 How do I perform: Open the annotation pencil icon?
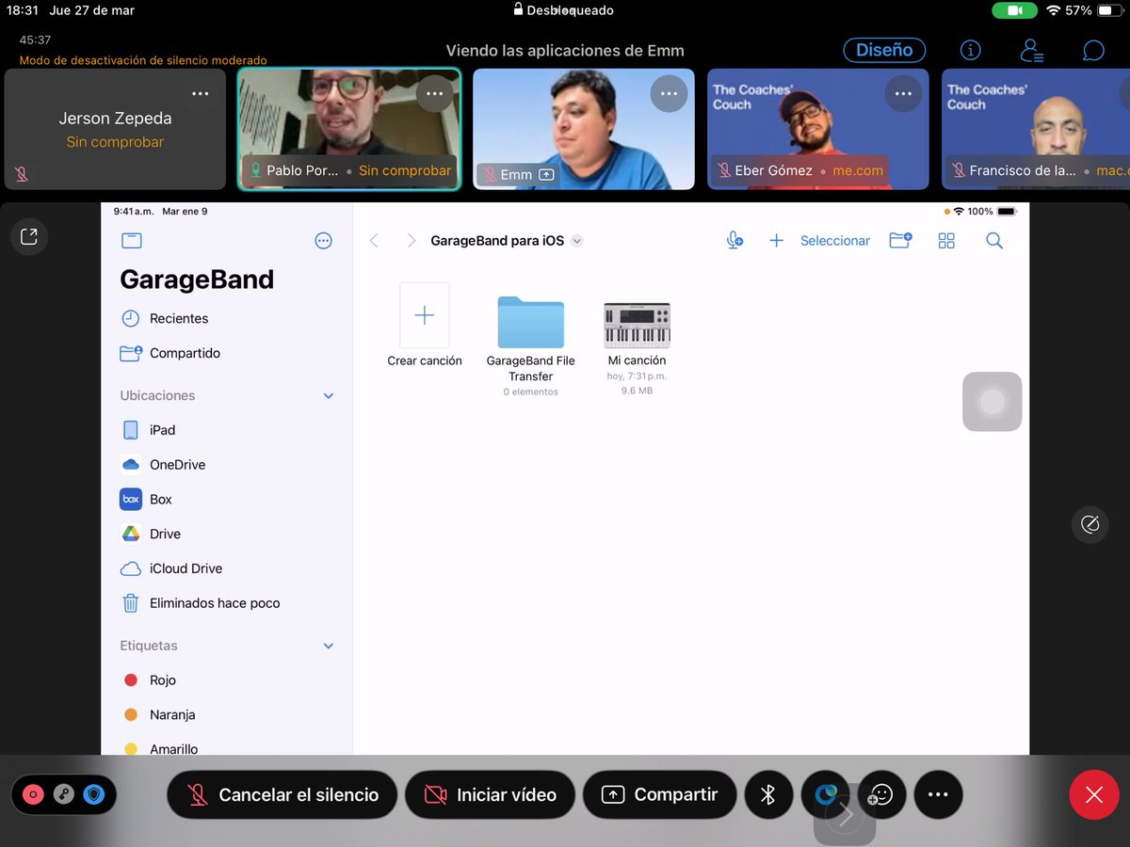pyautogui.click(x=1090, y=524)
